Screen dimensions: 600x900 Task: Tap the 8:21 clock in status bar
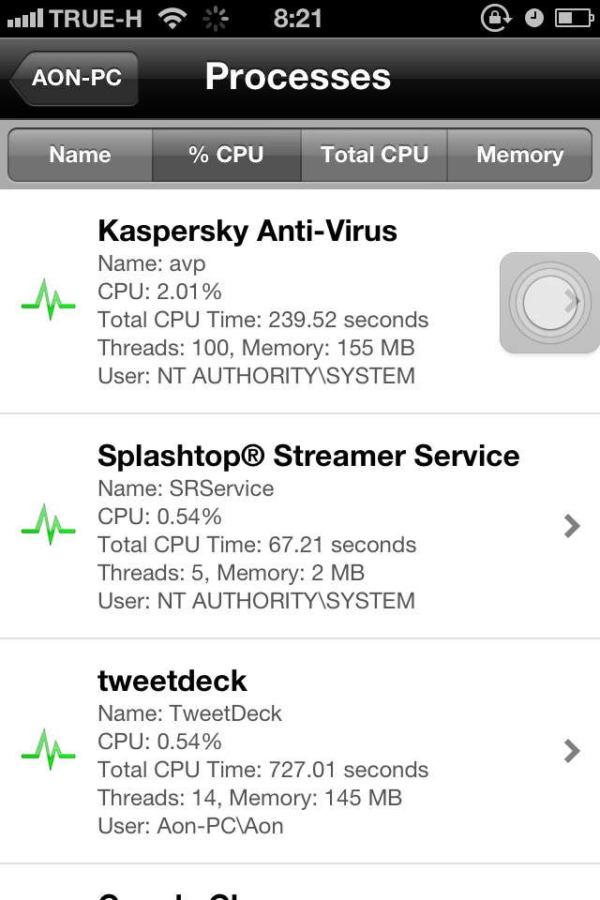point(298,18)
